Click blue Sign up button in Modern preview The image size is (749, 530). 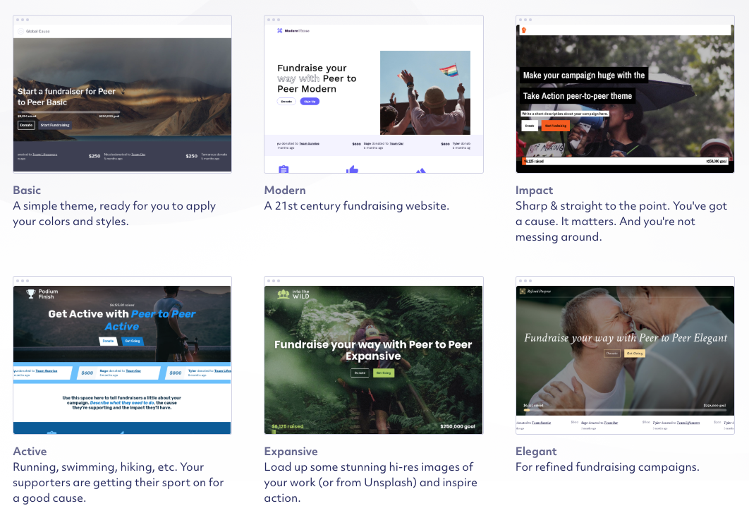[x=310, y=102]
